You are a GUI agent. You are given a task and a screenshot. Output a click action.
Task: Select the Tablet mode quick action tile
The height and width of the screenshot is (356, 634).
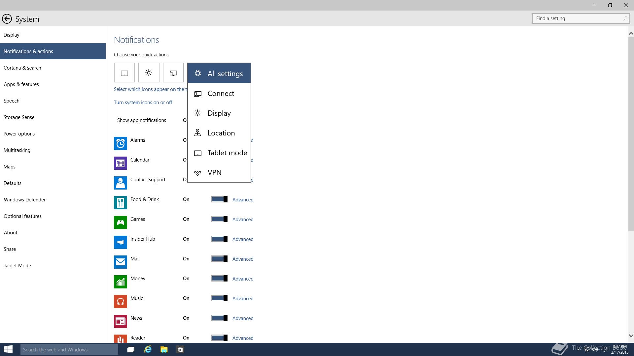[x=124, y=73]
